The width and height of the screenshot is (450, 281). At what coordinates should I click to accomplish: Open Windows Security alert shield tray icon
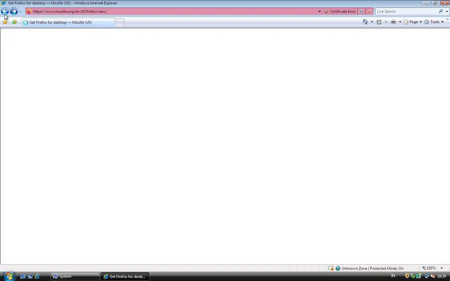point(407,276)
